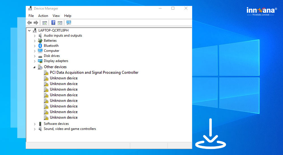Expand the Batteries category chevron
This screenshot has height=155, width=283.
pyautogui.click(x=35, y=41)
